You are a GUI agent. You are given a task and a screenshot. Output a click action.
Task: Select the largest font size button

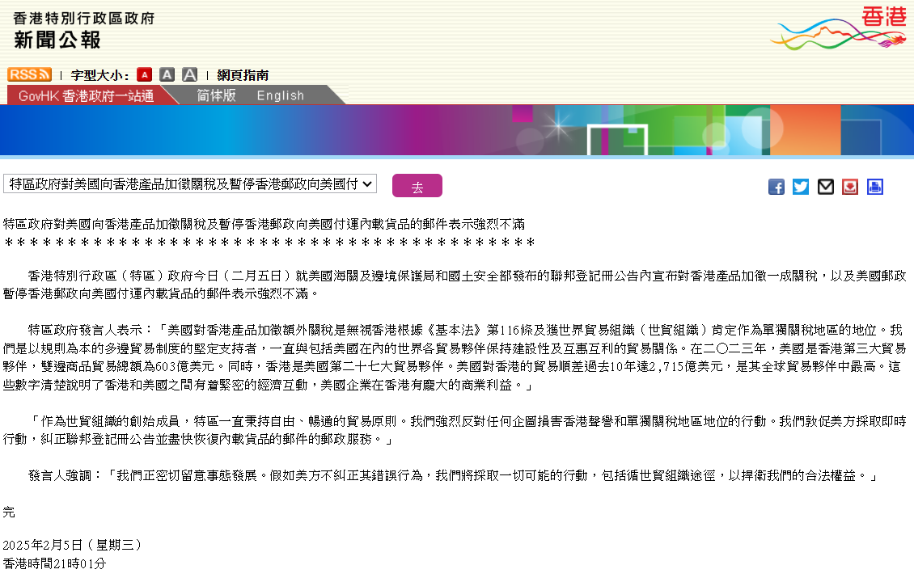coord(189,74)
